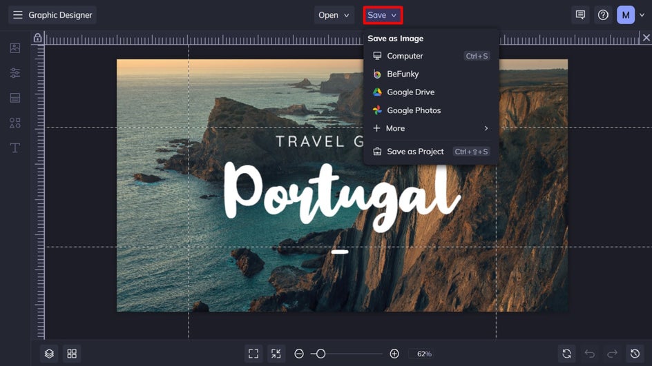Expand the More submenu
Image resolution: width=652 pixels, height=366 pixels.
pos(430,128)
